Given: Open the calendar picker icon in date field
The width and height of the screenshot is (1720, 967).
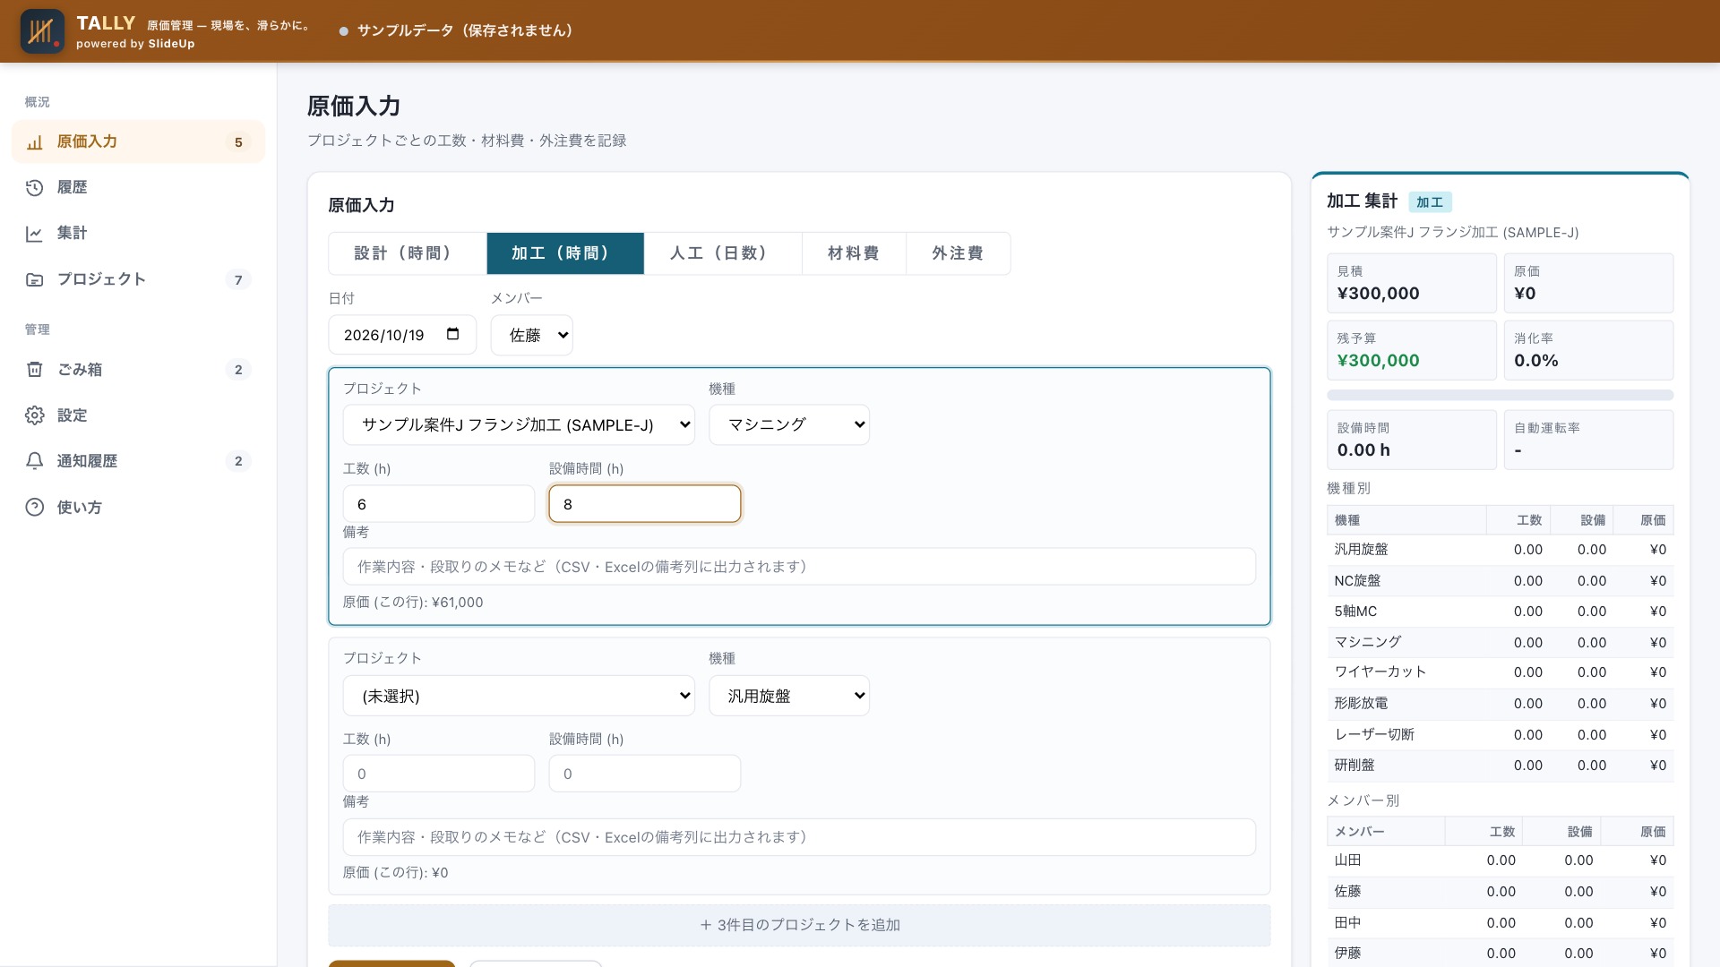Looking at the screenshot, I should coord(453,334).
